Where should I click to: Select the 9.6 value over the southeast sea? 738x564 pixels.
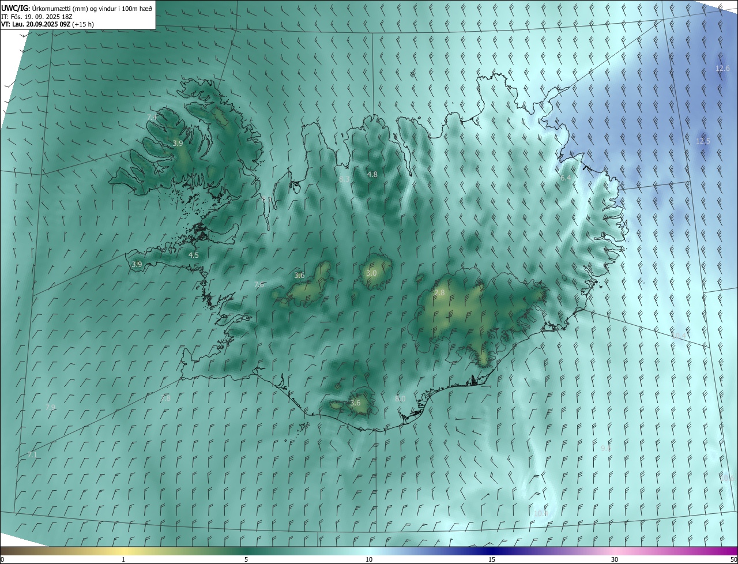pyautogui.click(x=606, y=448)
